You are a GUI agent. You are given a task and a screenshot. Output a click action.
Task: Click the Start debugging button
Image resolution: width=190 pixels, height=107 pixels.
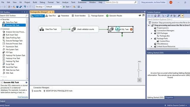[66, 7]
